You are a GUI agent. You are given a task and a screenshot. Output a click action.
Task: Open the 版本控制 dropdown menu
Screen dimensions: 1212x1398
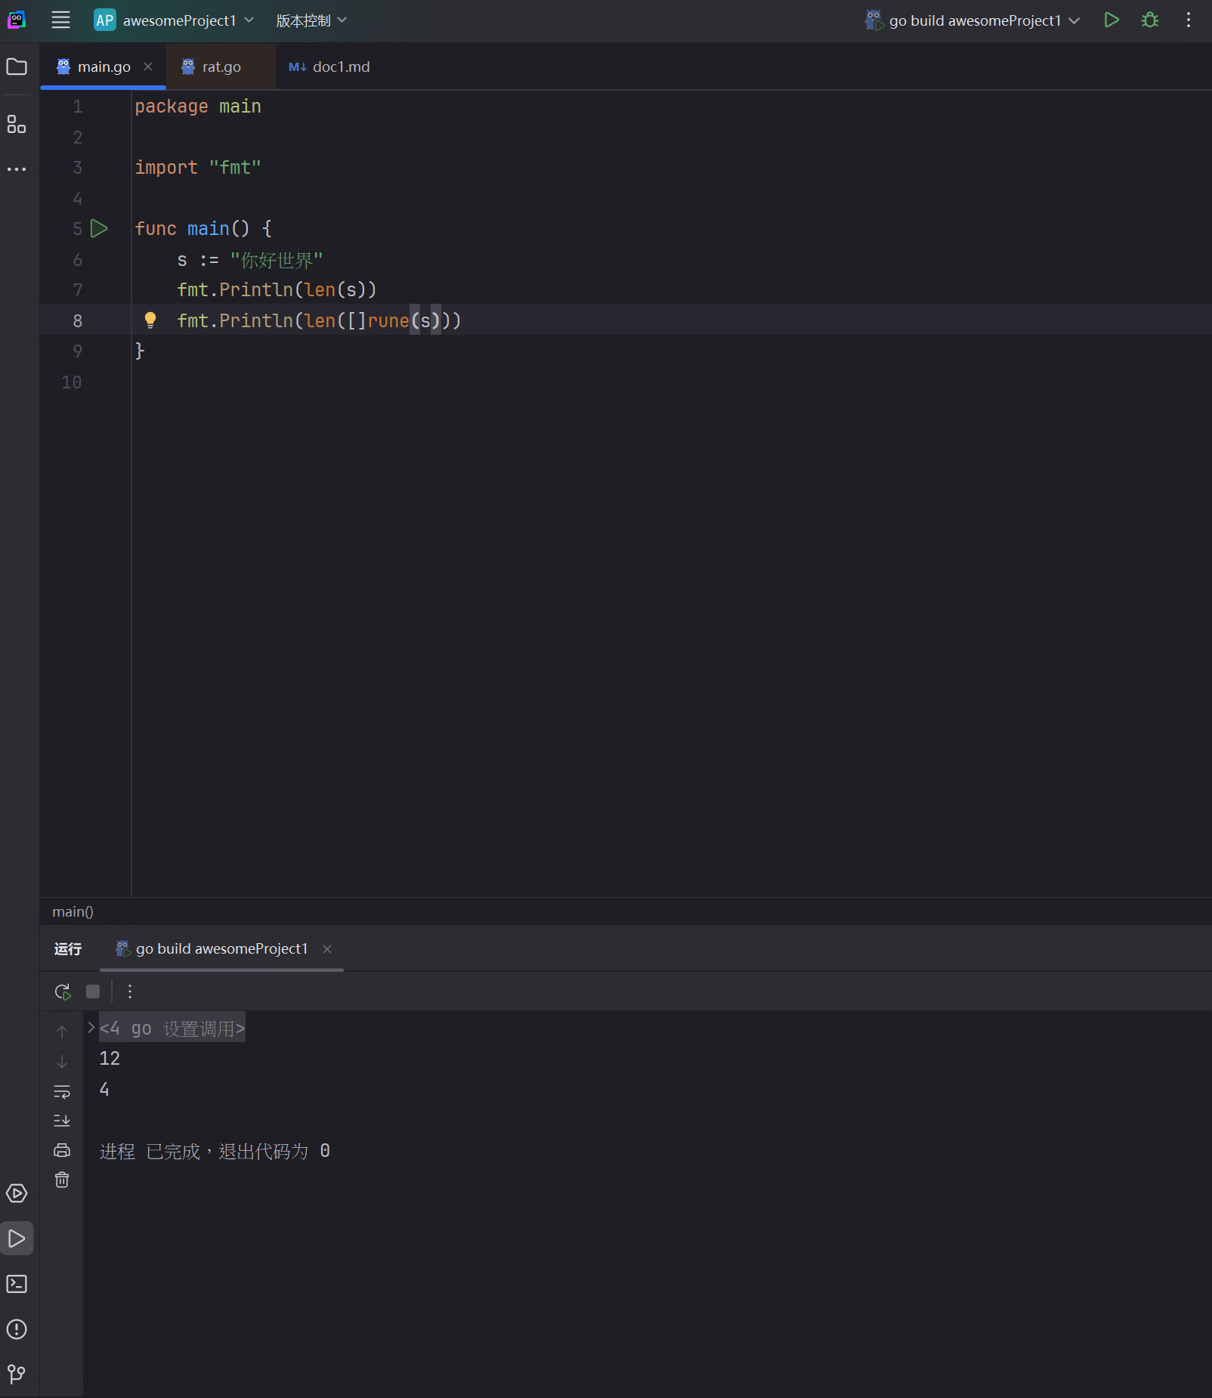pyautogui.click(x=311, y=20)
